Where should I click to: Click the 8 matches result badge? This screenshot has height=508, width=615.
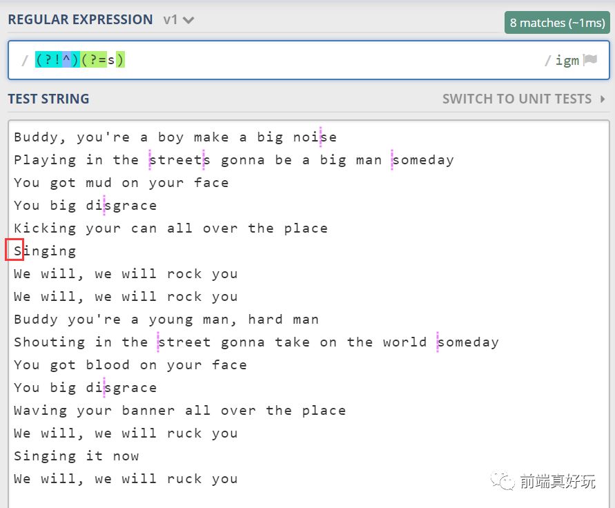coord(557,22)
